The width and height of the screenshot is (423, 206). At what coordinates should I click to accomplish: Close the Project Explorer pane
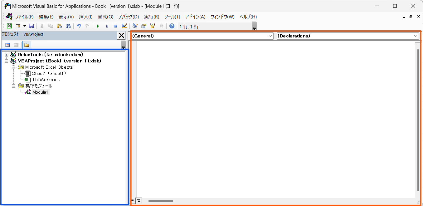pyautogui.click(x=121, y=36)
